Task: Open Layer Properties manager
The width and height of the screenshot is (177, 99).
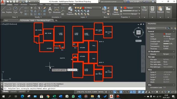Action: click(70, 11)
